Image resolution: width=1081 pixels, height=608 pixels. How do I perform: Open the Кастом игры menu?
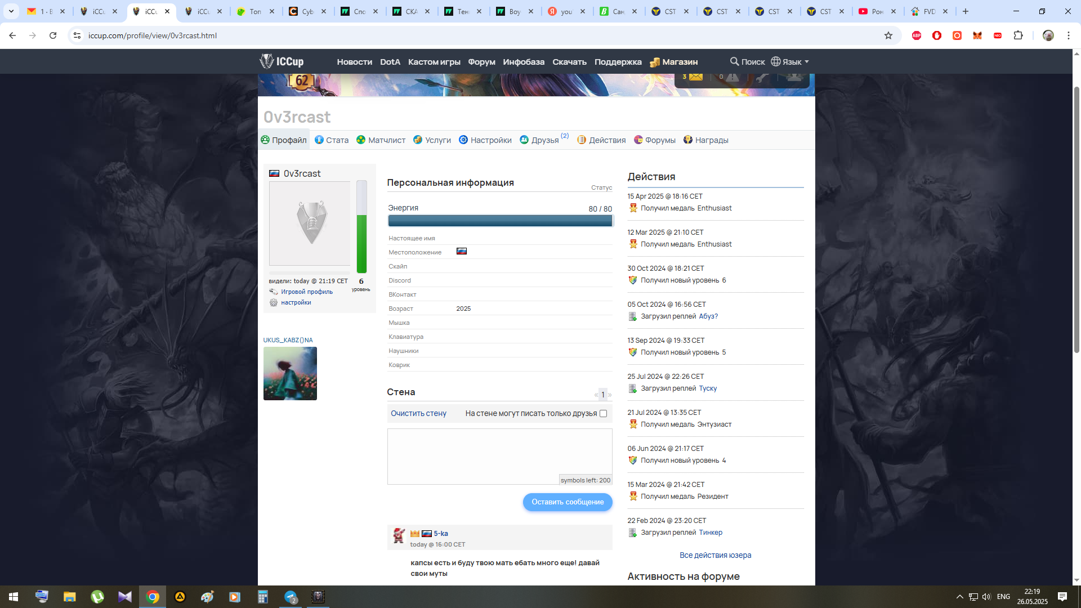point(434,62)
